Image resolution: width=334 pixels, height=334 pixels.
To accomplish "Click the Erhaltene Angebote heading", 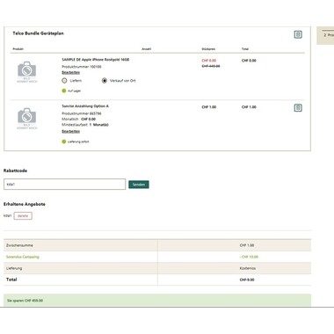I will [x=25, y=204].
